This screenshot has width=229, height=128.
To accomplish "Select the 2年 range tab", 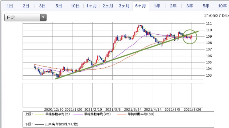I will [173, 6].
